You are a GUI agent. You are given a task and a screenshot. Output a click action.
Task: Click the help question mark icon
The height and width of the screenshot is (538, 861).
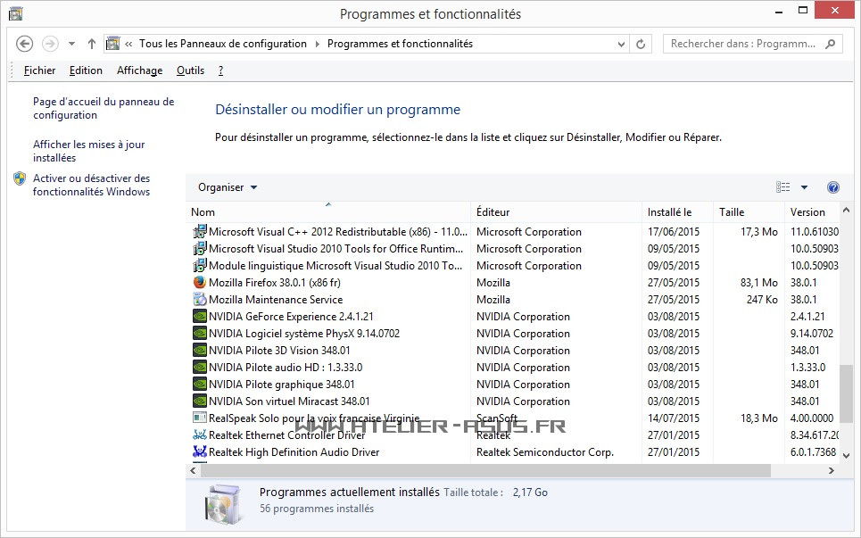[x=833, y=187]
